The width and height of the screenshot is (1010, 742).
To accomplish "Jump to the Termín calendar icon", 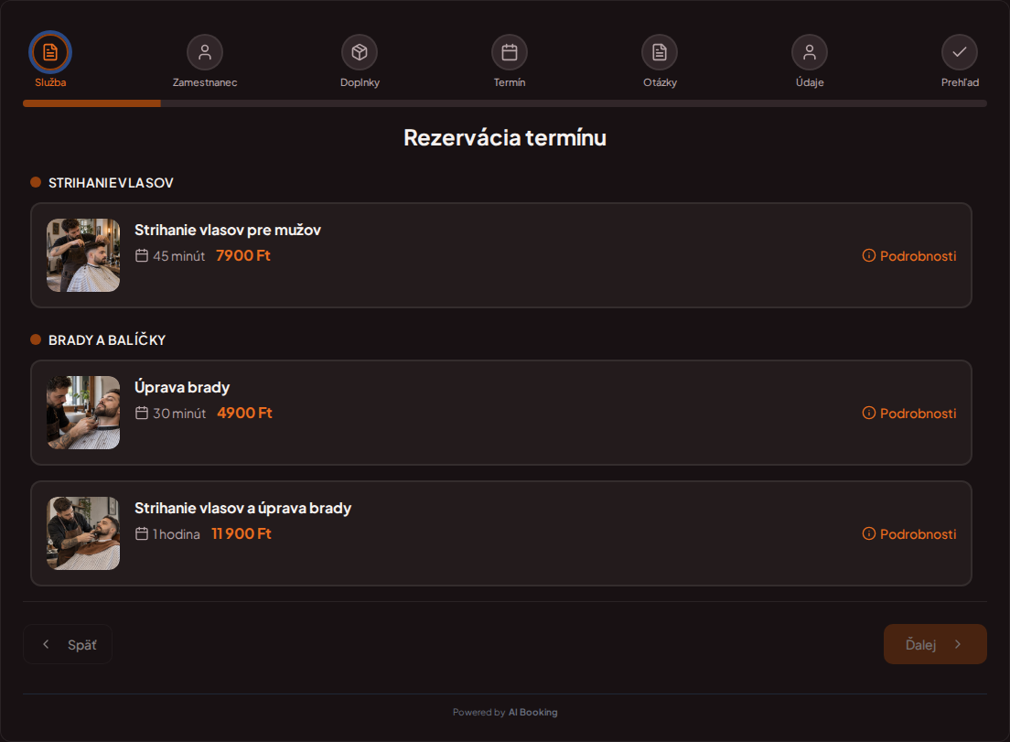I will point(510,52).
